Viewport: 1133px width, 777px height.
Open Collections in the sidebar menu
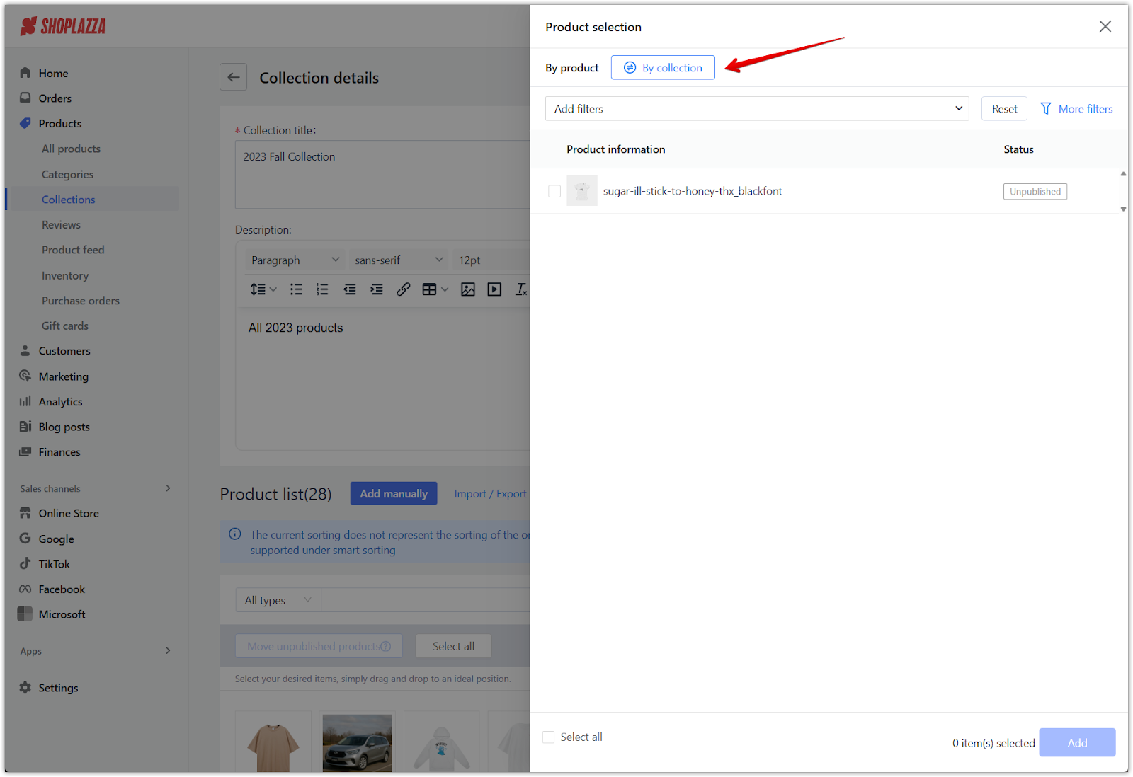(x=68, y=200)
